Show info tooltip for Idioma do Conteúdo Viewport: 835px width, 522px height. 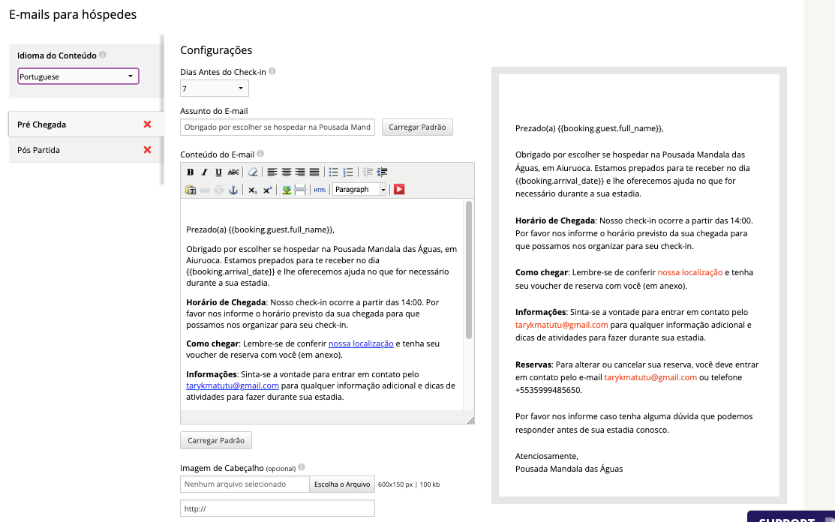pyautogui.click(x=103, y=54)
